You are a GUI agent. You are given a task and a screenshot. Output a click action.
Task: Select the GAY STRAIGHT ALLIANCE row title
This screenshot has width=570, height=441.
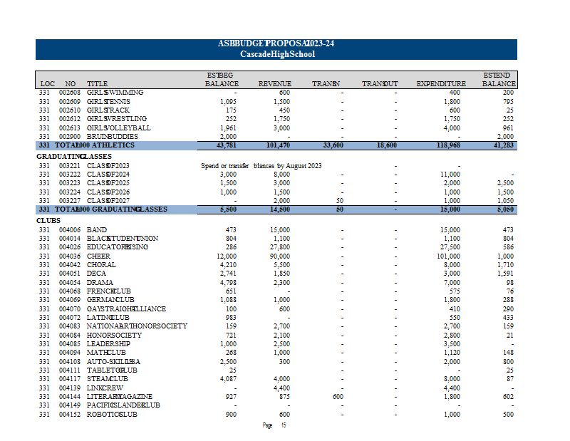point(126,309)
